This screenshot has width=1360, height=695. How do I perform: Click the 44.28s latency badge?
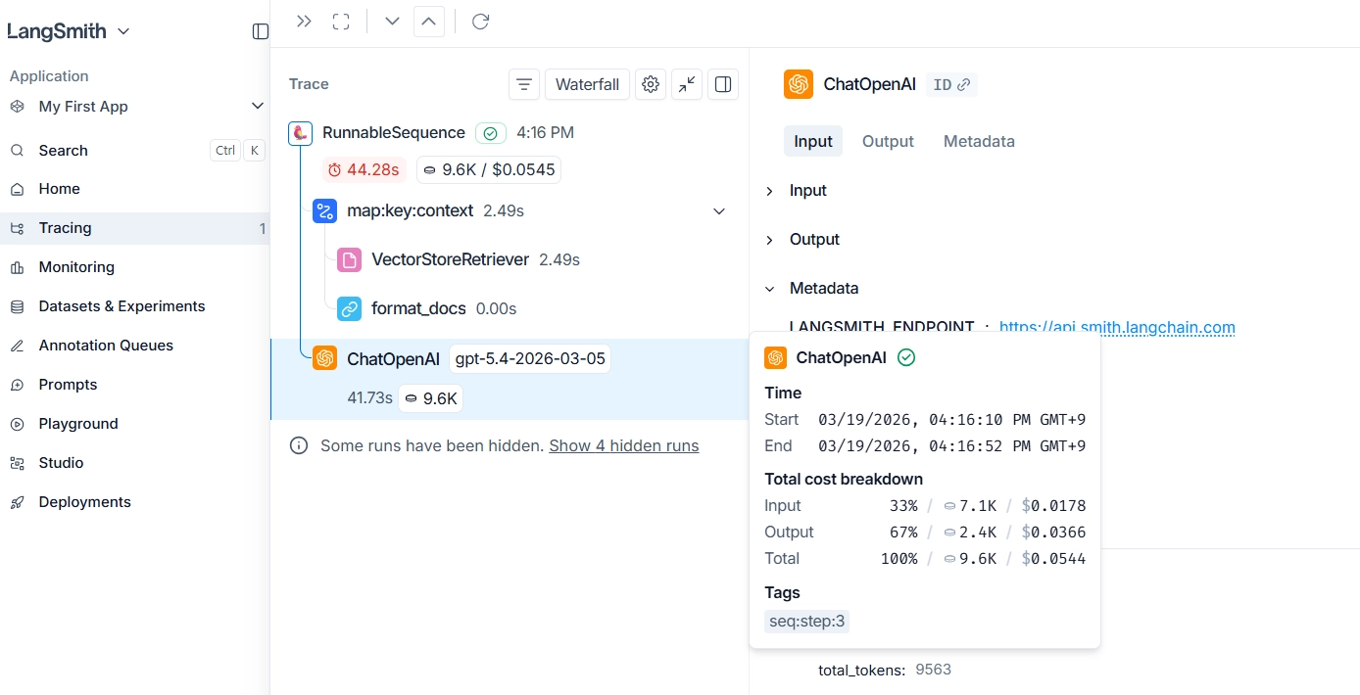(x=364, y=169)
